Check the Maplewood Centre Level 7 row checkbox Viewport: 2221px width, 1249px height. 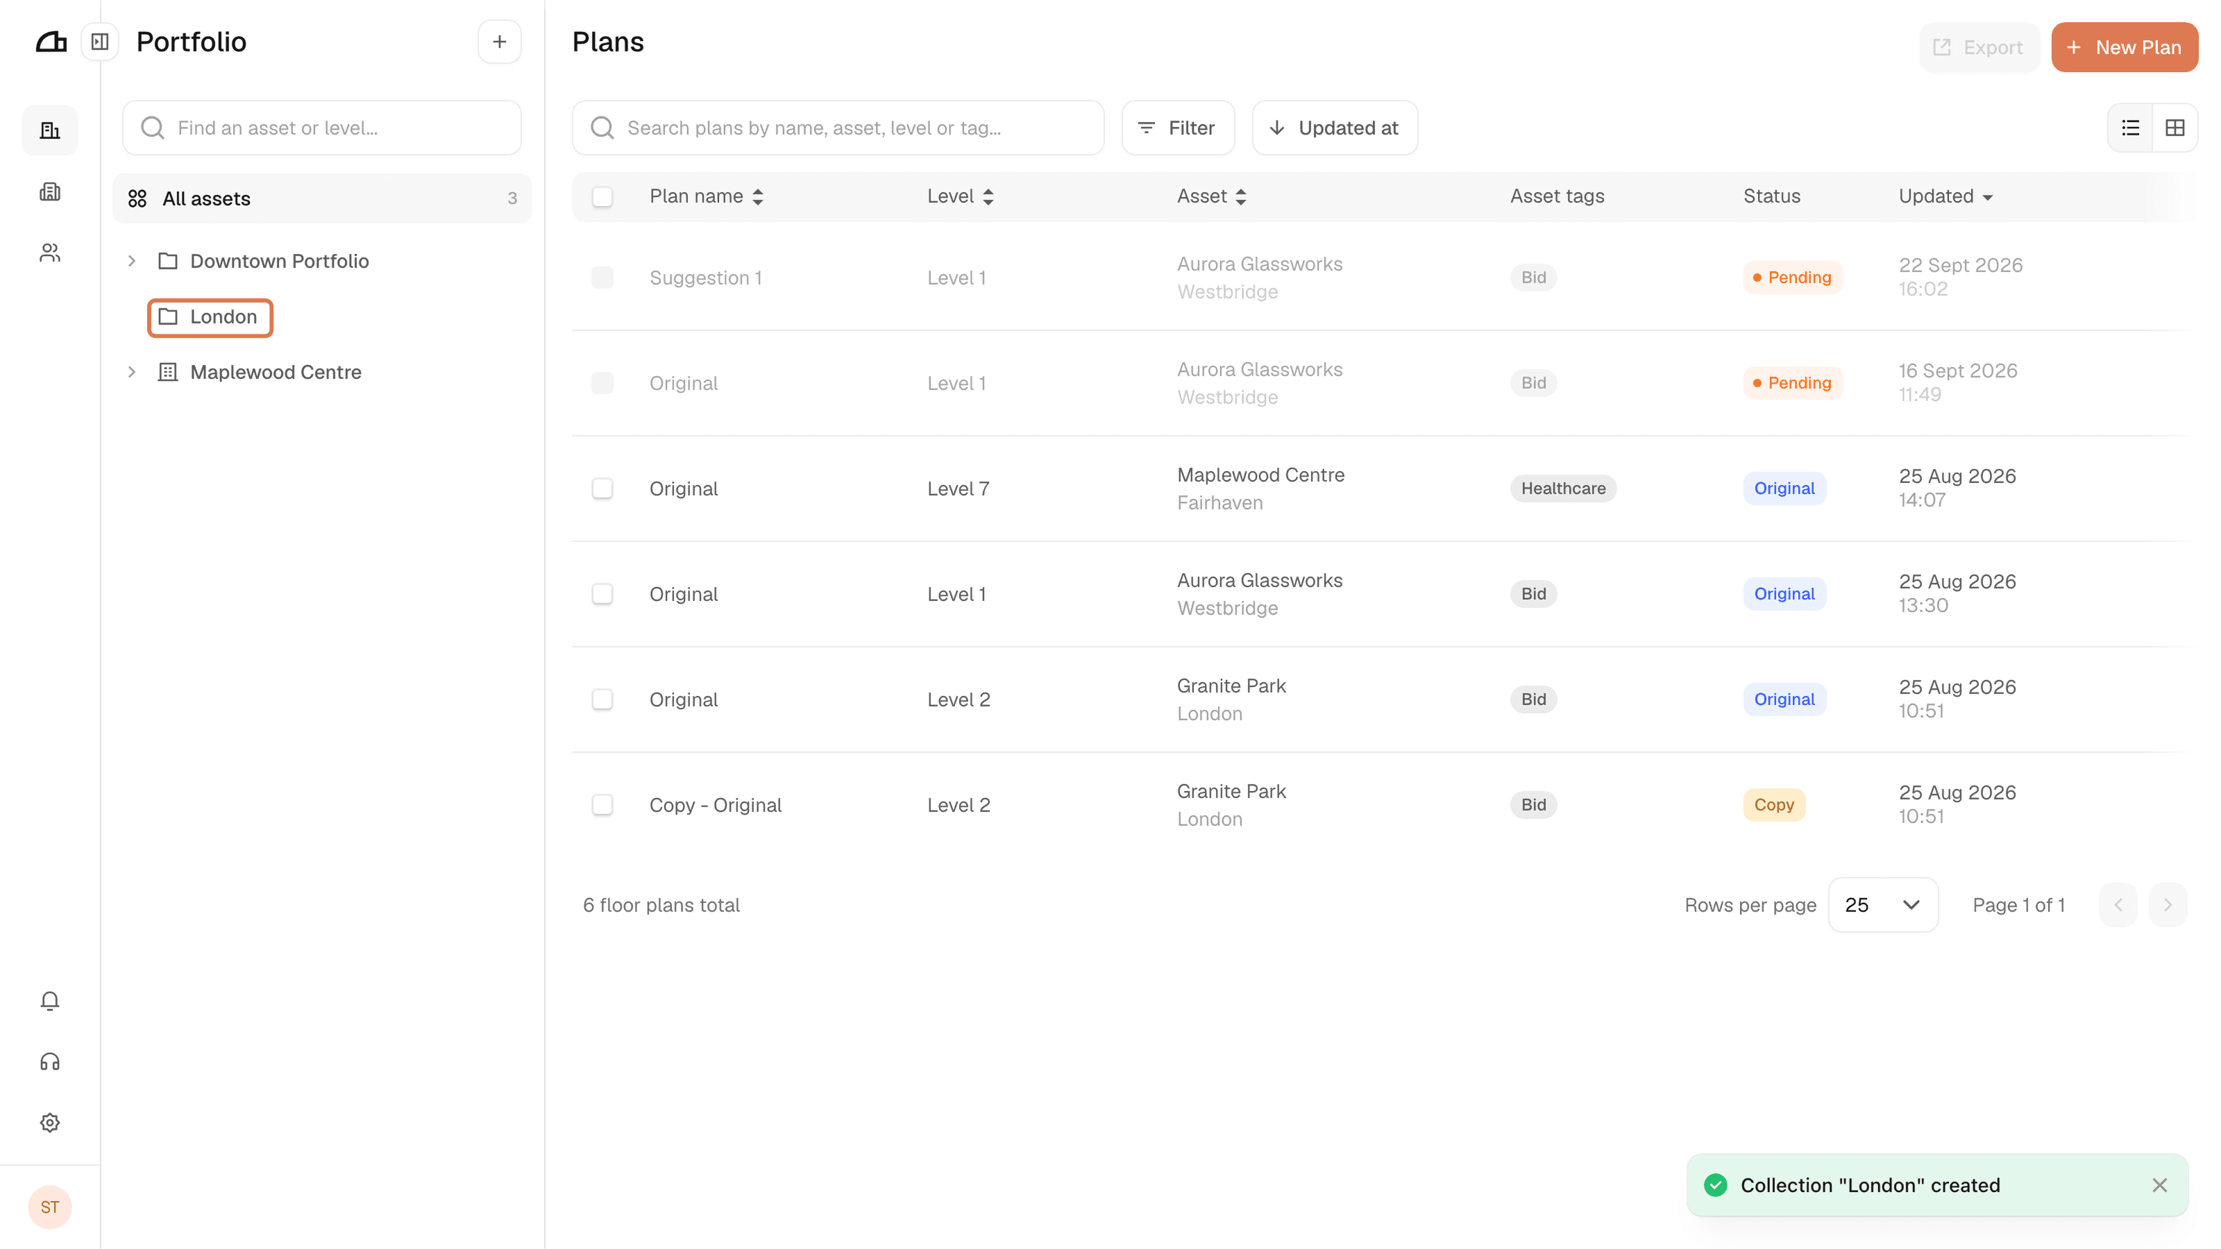(602, 488)
